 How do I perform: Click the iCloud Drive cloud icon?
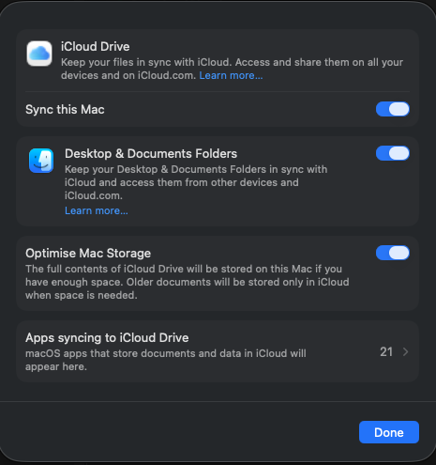[x=39, y=54]
